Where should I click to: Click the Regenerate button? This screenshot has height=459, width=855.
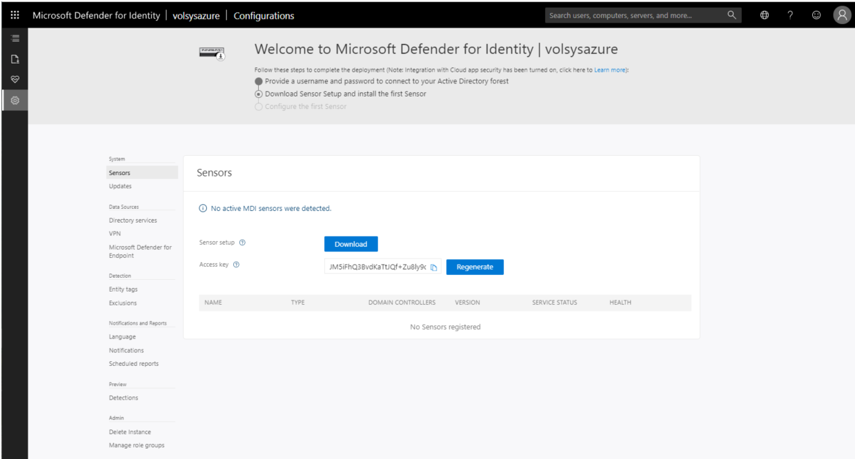click(475, 267)
